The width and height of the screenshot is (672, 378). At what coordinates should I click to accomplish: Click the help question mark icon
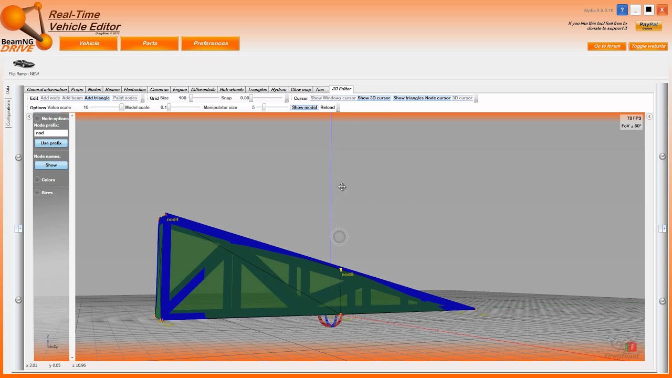[622, 10]
